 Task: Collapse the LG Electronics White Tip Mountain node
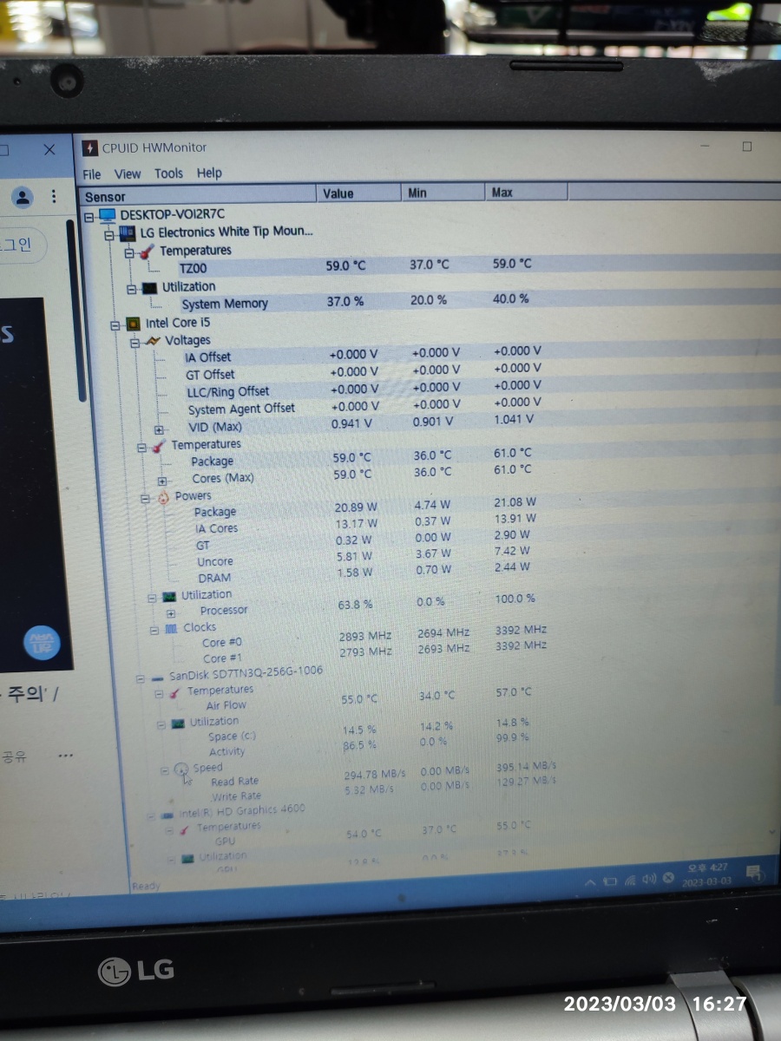pyautogui.click(x=109, y=234)
